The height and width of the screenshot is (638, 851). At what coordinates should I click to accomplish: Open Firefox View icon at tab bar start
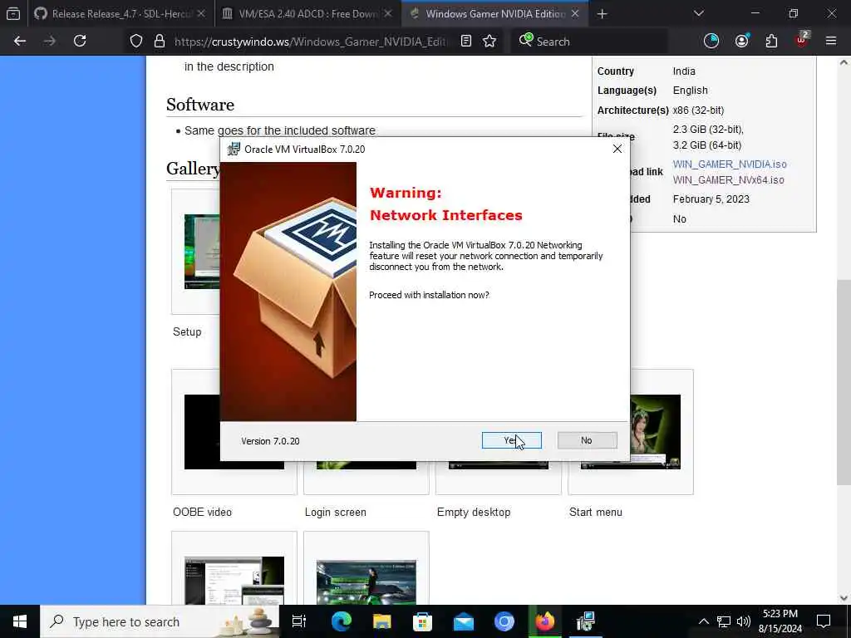click(13, 13)
